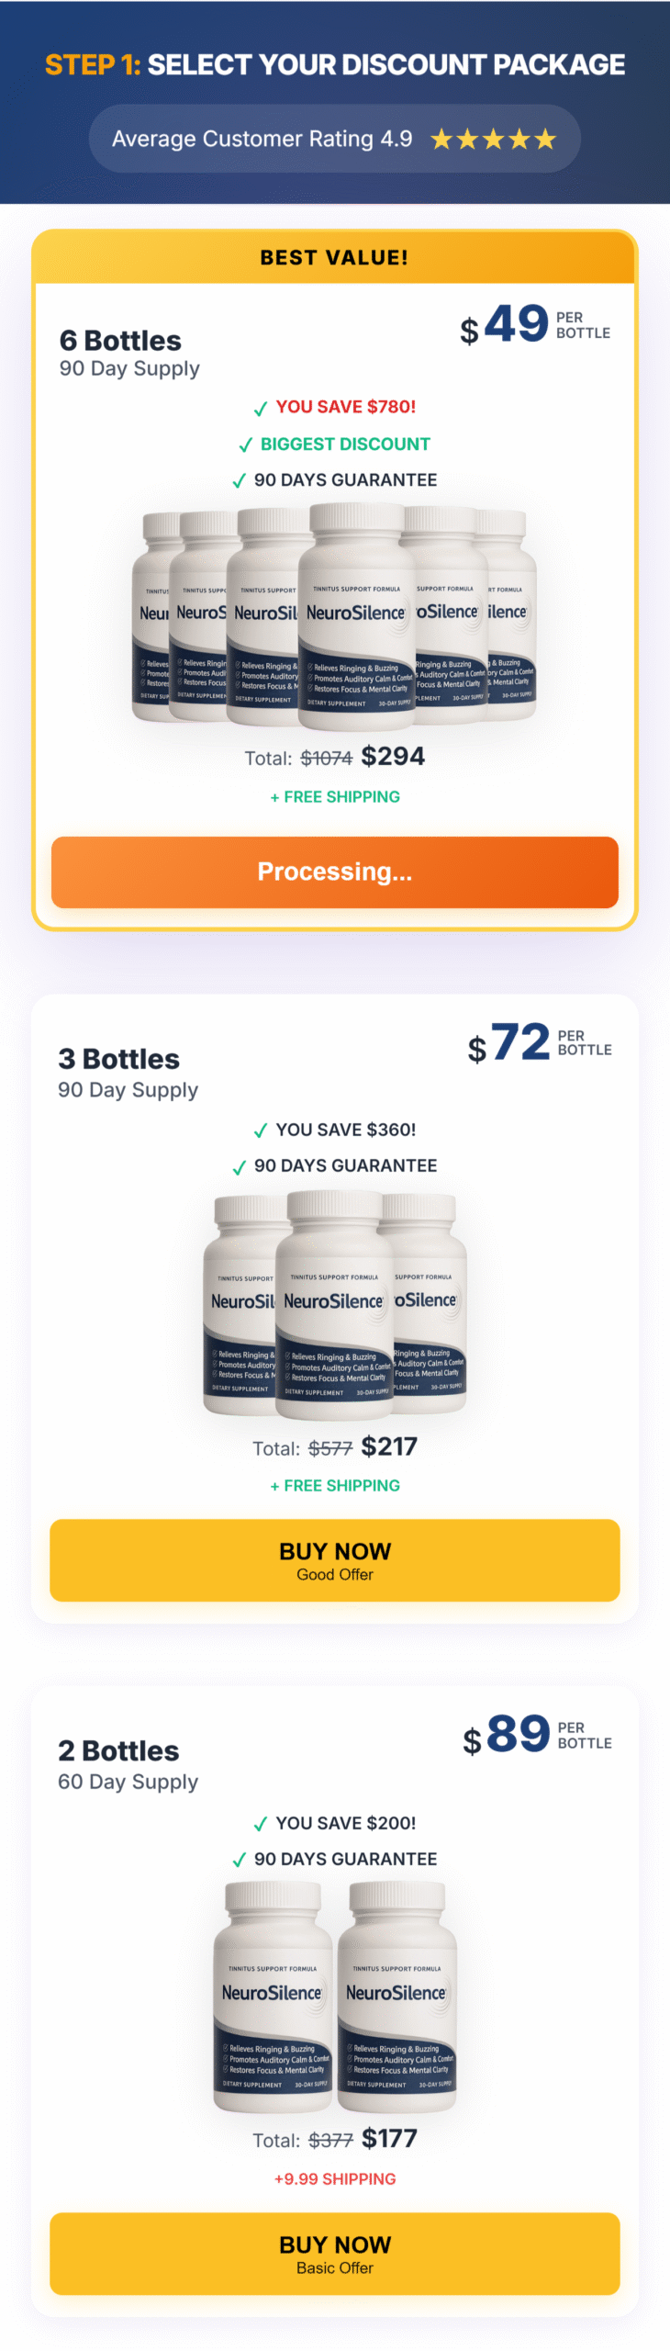This screenshot has width=670, height=2351.
Task: Click the +9.99 SHIPPING text
Action: click(334, 2178)
